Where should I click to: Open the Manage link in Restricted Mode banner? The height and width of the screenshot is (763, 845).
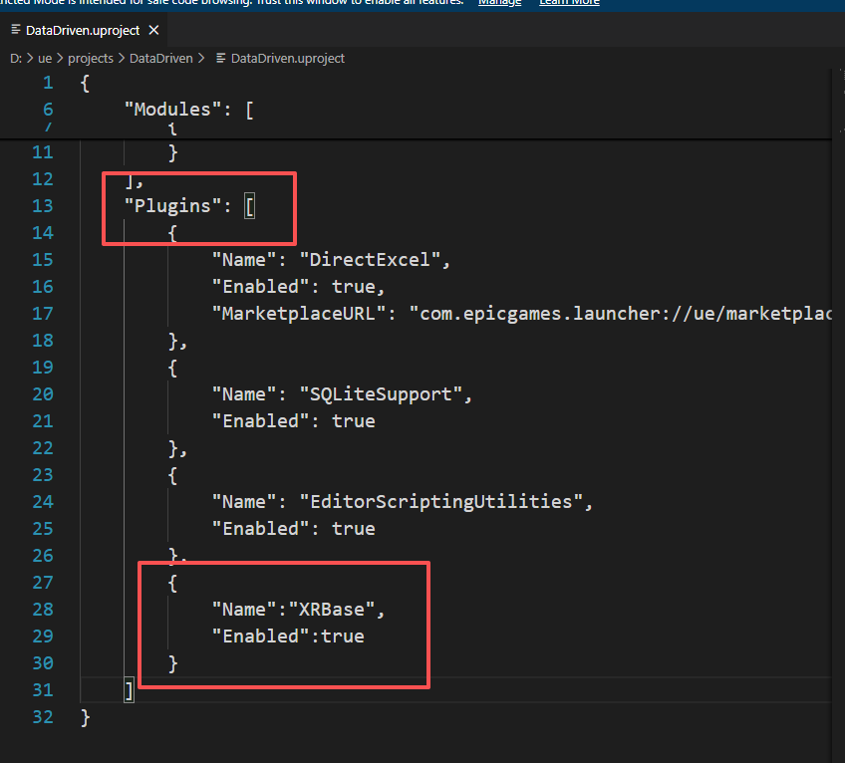click(x=498, y=3)
